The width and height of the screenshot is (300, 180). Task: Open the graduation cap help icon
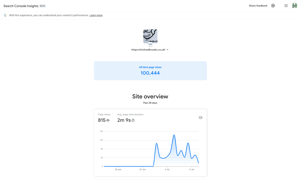click(200, 117)
